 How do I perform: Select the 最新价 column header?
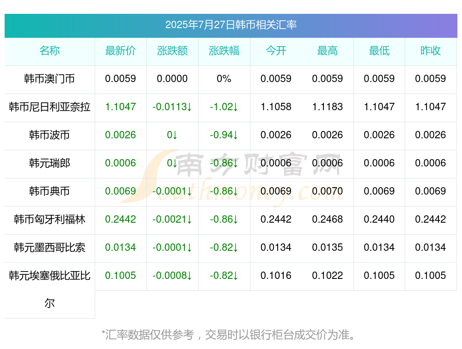pos(121,51)
